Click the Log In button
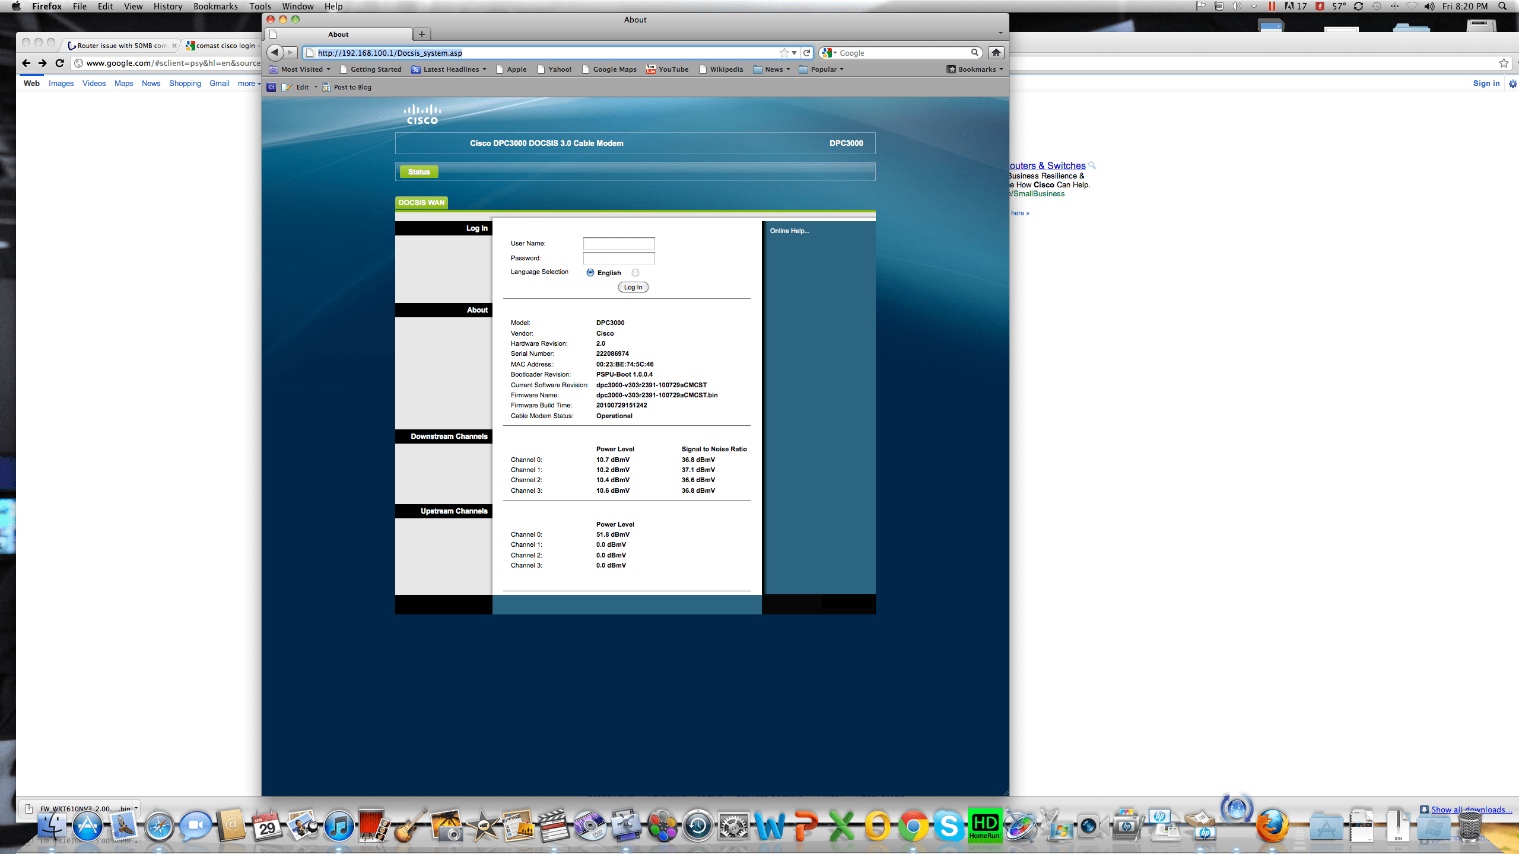The image size is (1519, 854). pyautogui.click(x=633, y=287)
